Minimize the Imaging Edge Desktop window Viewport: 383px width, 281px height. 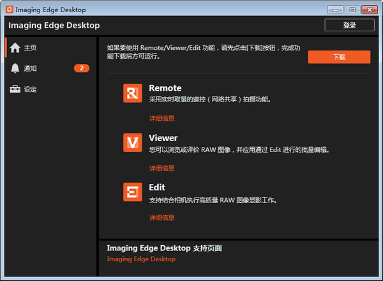pos(336,10)
